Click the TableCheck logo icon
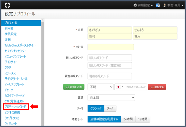The image size is (186, 127). tap(7, 5)
